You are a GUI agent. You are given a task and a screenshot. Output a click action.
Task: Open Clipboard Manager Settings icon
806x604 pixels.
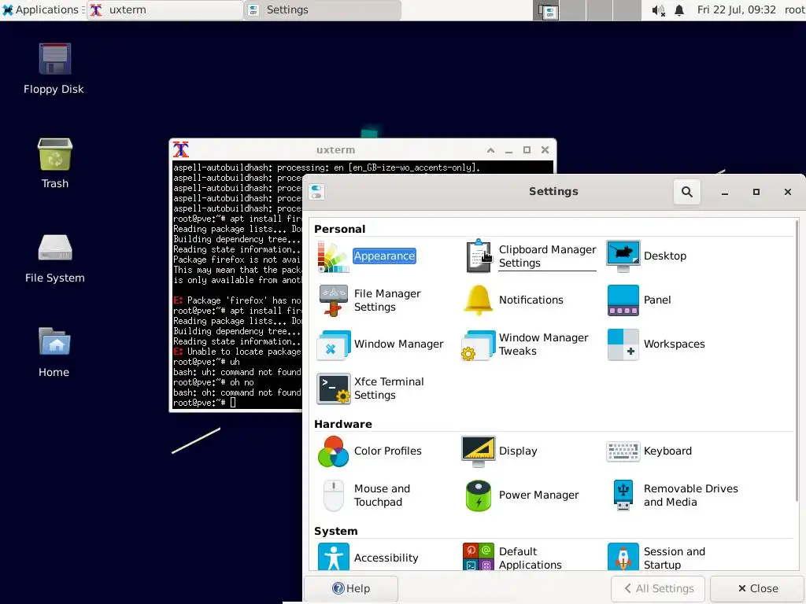(x=479, y=256)
